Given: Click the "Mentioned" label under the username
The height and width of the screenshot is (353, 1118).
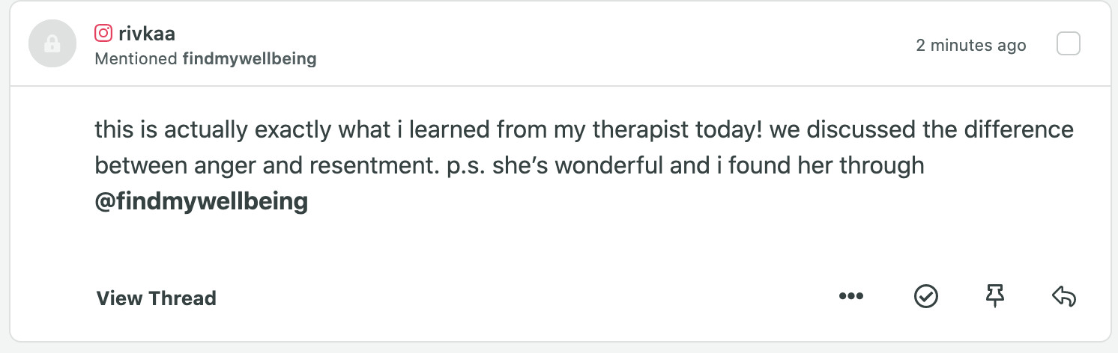Looking at the screenshot, I should (x=136, y=59).
